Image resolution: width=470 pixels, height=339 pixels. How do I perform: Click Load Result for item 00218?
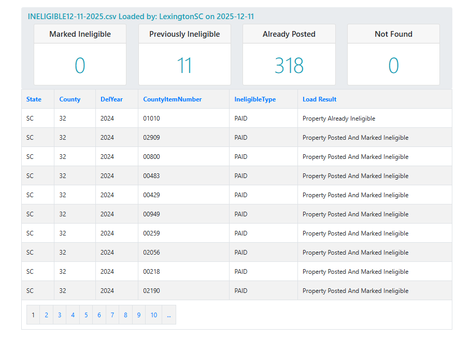point(355,272)
